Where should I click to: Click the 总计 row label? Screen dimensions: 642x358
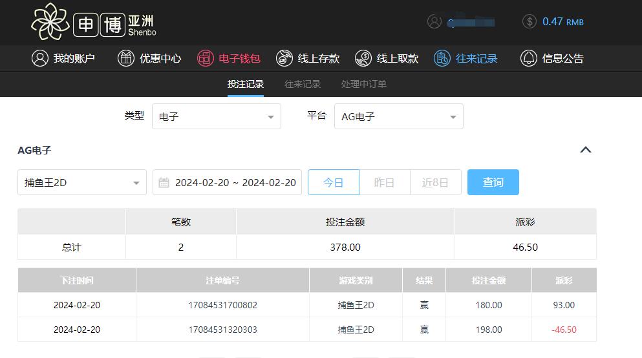[x=72, y=247]
